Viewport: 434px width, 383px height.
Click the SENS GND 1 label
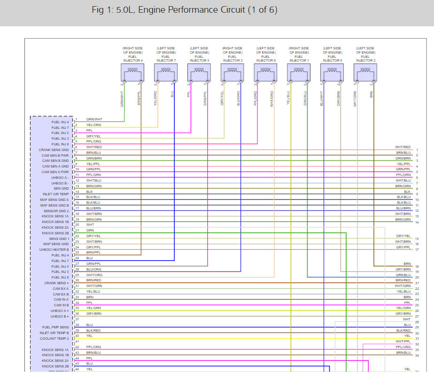pos(59,239)
